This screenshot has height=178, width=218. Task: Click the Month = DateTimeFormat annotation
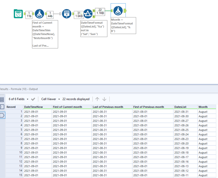pos(123,25)
